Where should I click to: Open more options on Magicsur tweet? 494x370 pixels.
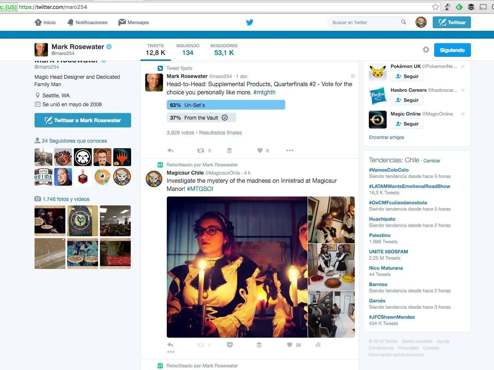click(170, 352)
